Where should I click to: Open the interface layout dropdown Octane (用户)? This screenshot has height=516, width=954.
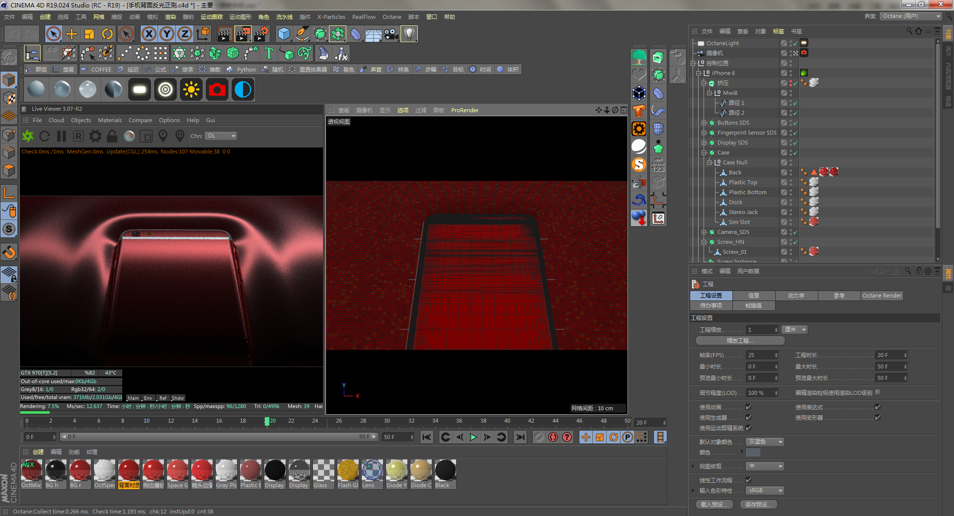click(911, 16)
